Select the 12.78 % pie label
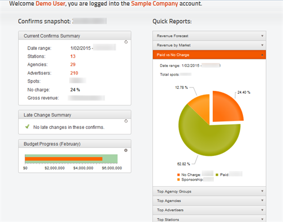 [182, 88]
